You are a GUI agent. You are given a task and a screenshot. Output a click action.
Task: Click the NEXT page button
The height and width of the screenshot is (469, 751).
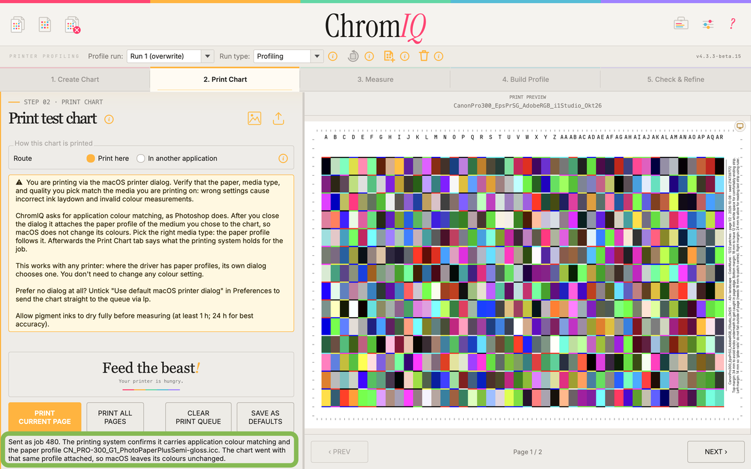click(x=716, y=451)
